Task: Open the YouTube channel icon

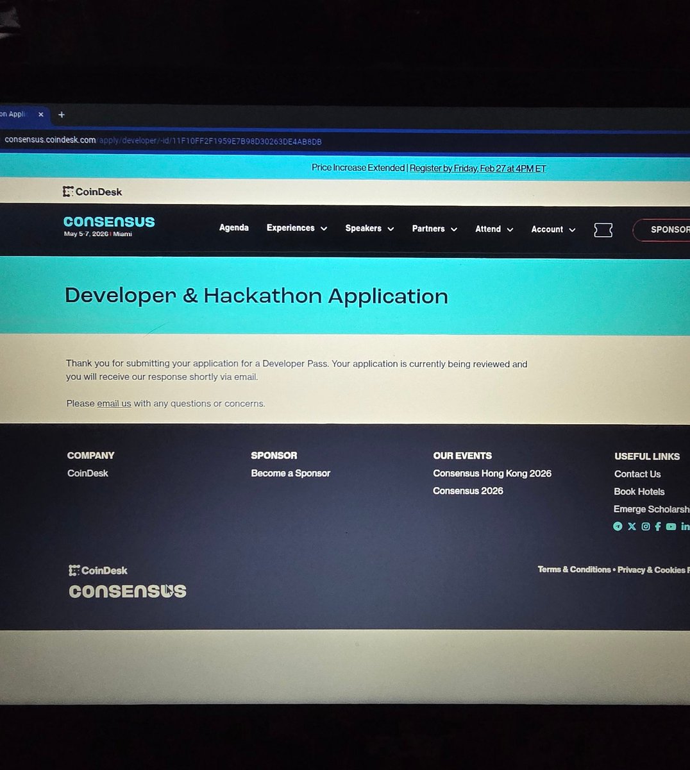Action: (x=671, y=526)
